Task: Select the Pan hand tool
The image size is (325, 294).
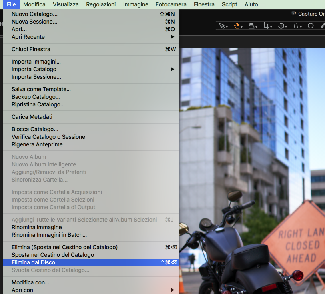Action: [x=237, y=26]
